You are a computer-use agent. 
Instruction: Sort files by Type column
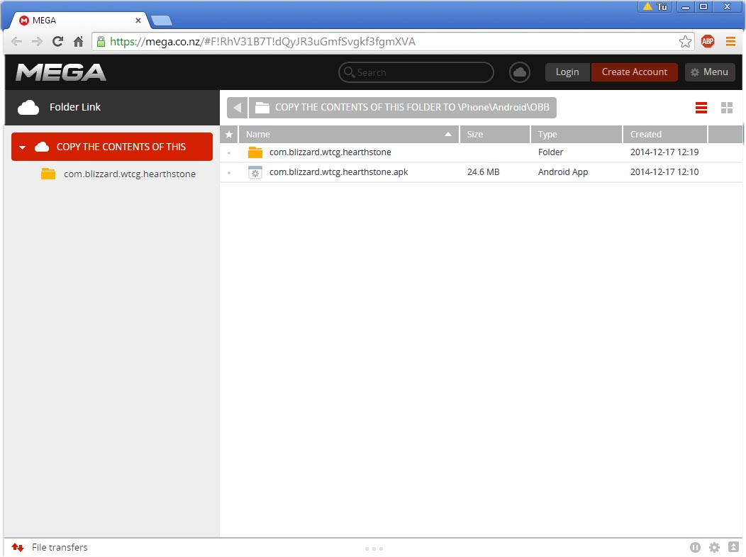click(x=576, y=135)
